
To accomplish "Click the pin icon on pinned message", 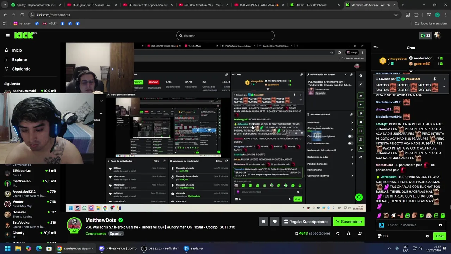I will tap(435, 79).
